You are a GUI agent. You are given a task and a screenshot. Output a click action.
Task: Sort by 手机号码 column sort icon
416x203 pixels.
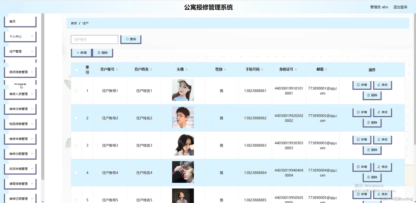coord(262,69)
